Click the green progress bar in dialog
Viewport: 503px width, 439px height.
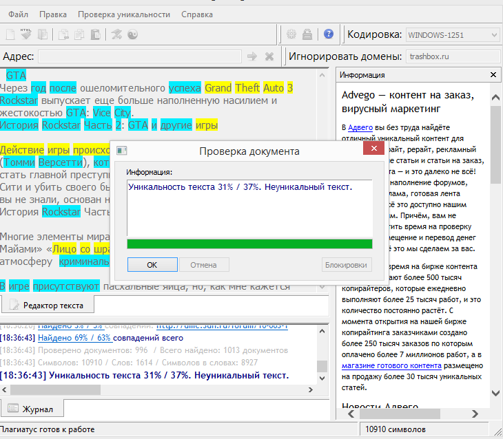[x=249, y=244]
